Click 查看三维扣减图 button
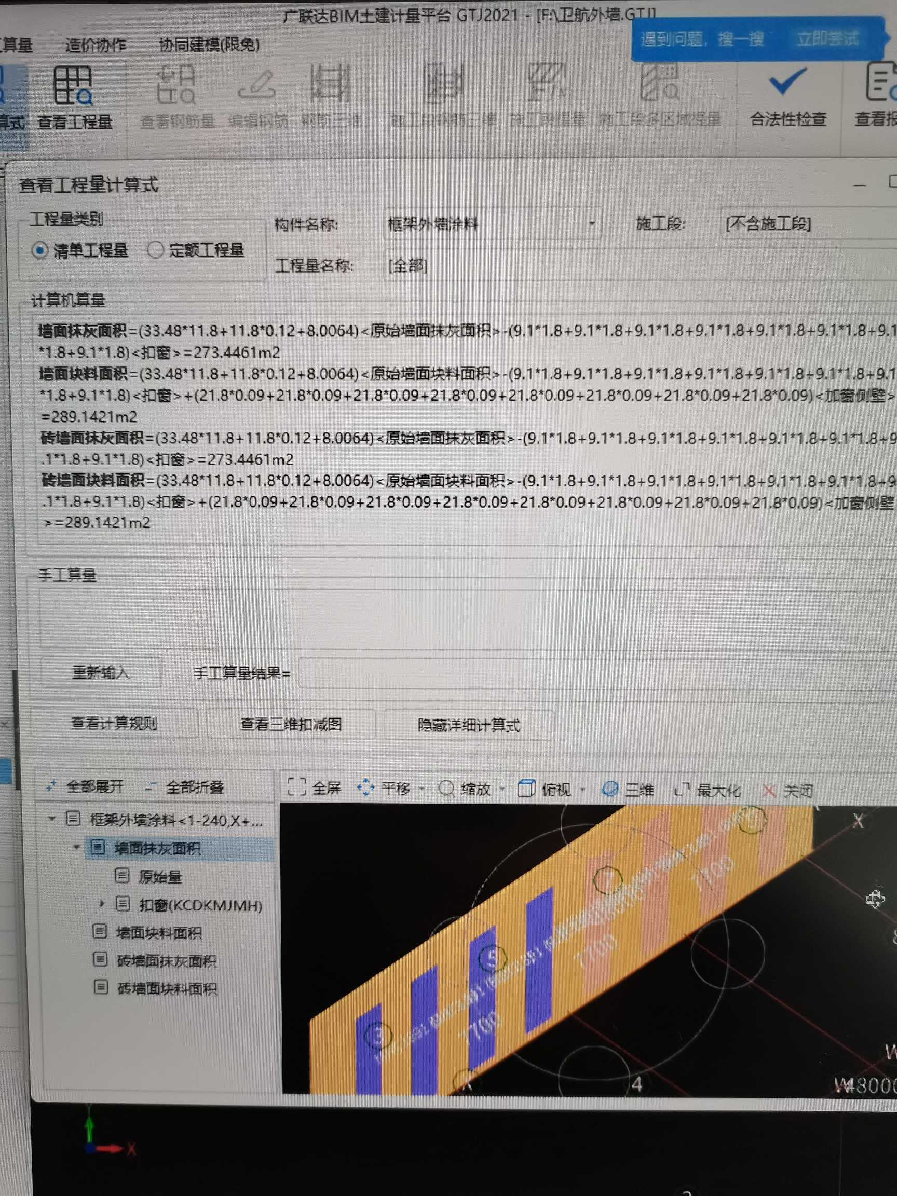 291,724
